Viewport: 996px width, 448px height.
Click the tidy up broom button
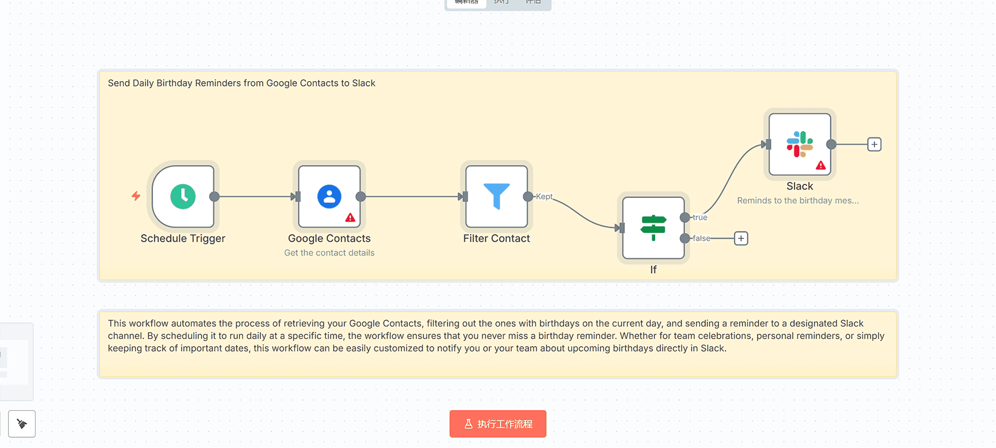pyautogui.click(x=22, y=424)
